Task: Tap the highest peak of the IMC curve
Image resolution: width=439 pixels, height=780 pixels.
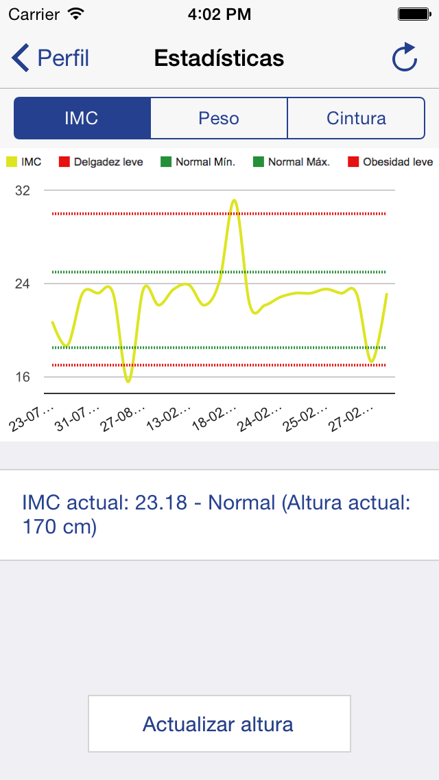Action: coord(234,200)
